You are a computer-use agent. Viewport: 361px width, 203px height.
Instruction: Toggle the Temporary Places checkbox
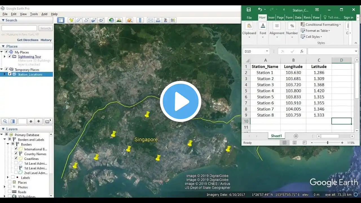pyautogui.click(x=6, y=69)
